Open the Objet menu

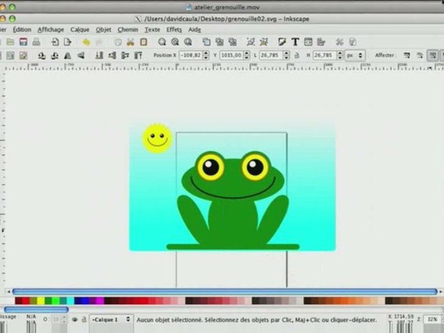tap(103, 30)
